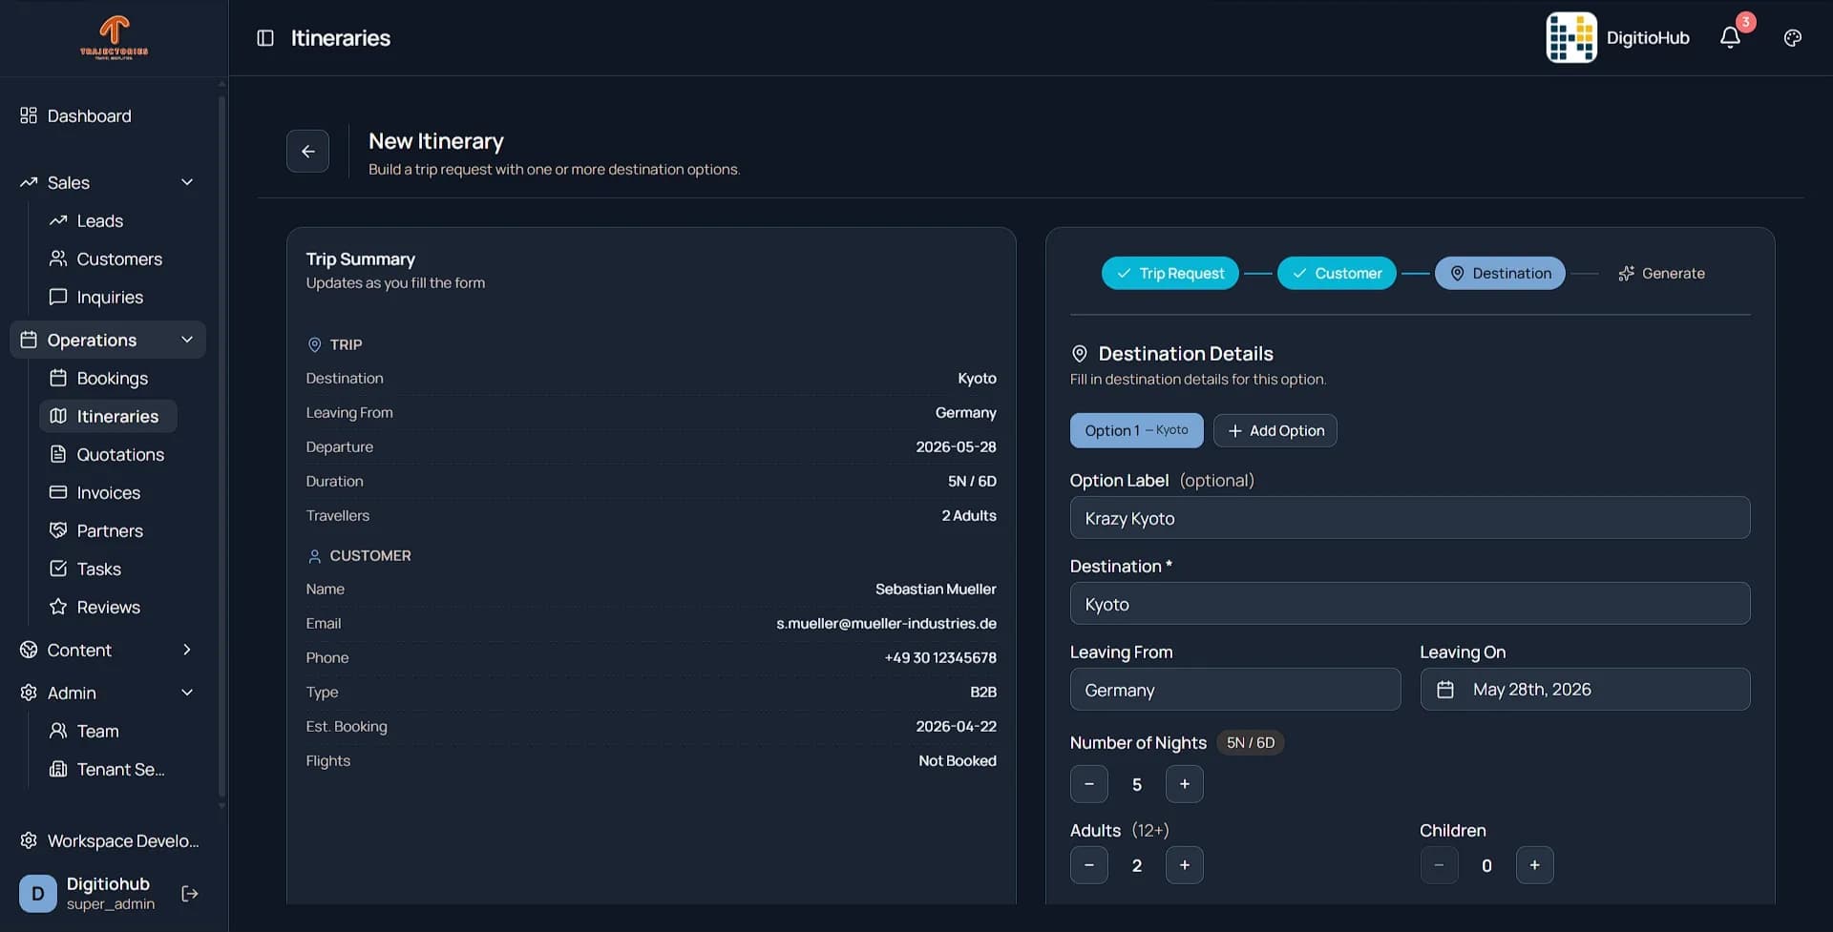Viewport: 1833px width, 932px height.
Task: Open Bookings page
Action: tap(112, 378)
